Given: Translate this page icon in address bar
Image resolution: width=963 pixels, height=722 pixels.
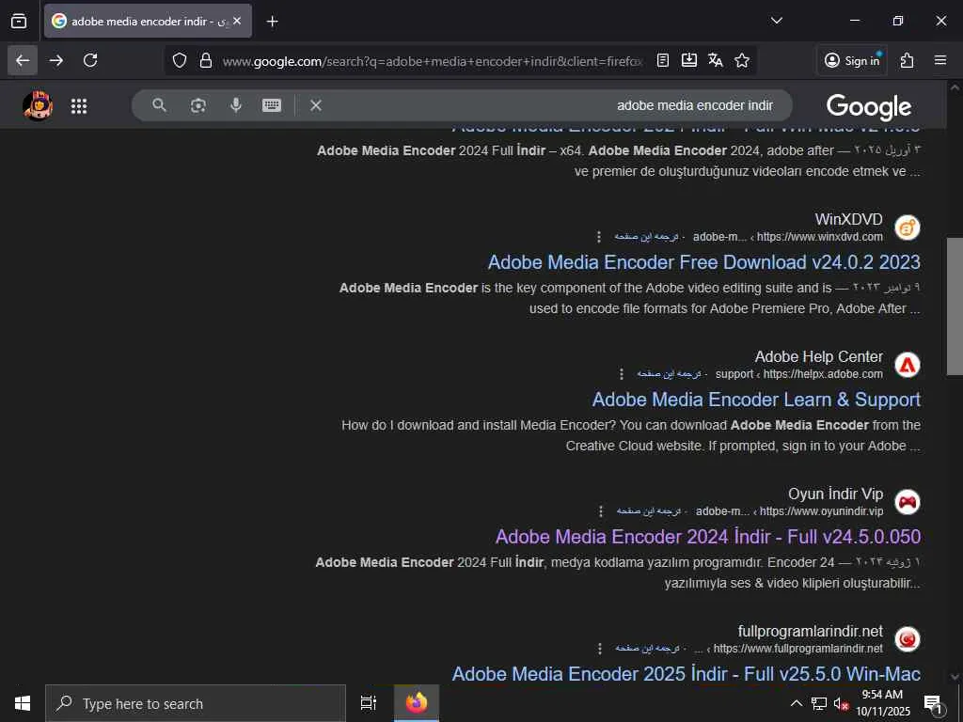Looking at the screenshot, I should 716,60.
